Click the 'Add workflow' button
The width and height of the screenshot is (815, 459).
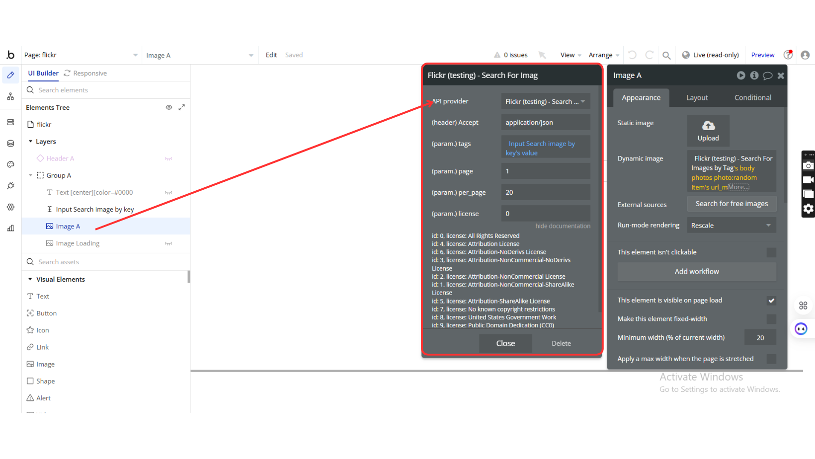697,272
